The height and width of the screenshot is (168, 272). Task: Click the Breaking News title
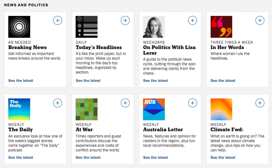pyautogui.click(x=28, y=47)
